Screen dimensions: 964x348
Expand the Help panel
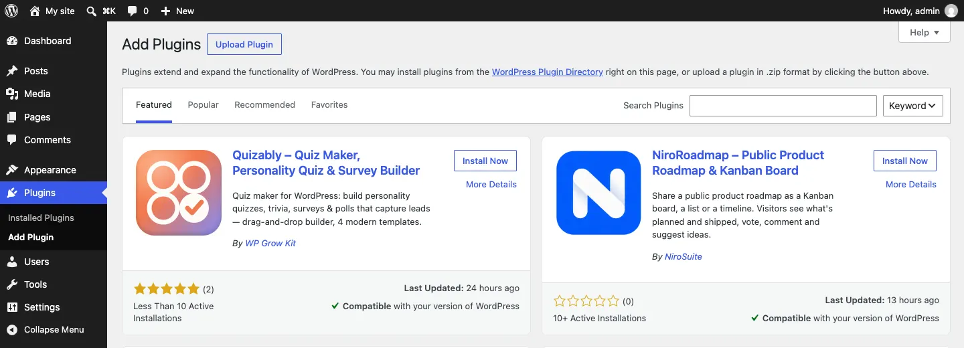pos(925,32)
